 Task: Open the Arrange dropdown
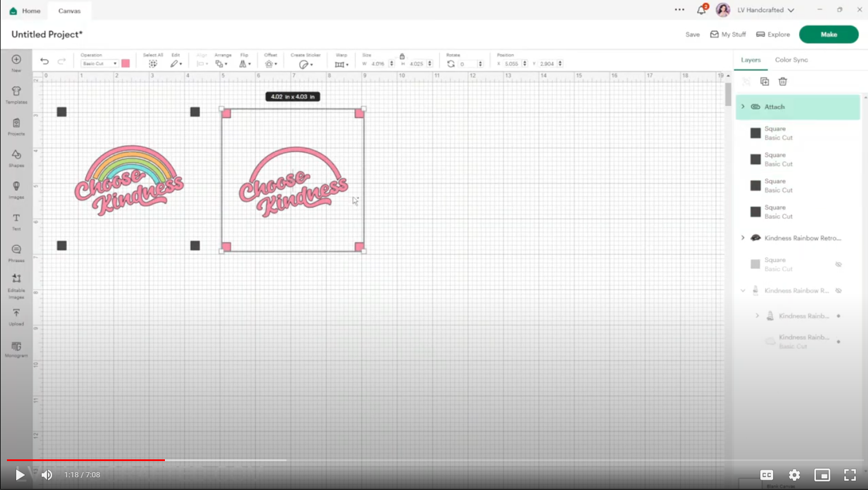point(221,64)
